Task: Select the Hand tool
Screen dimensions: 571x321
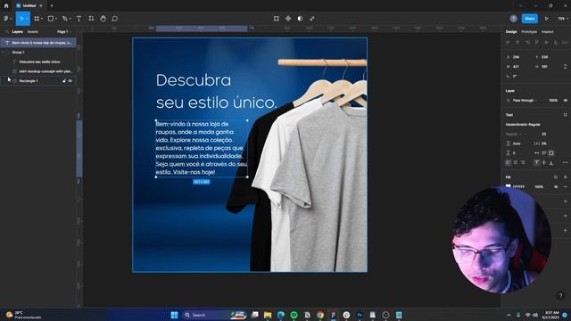Action: [103, 19]
